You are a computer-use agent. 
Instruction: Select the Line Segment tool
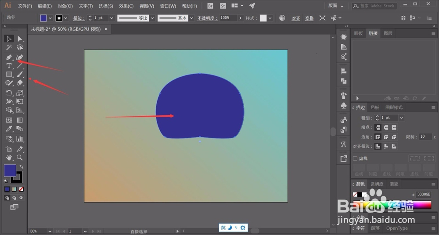(x=20, y=66)
